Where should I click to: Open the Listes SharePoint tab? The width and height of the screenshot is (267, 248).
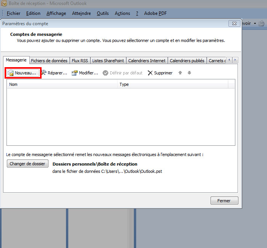coord(108,61)
